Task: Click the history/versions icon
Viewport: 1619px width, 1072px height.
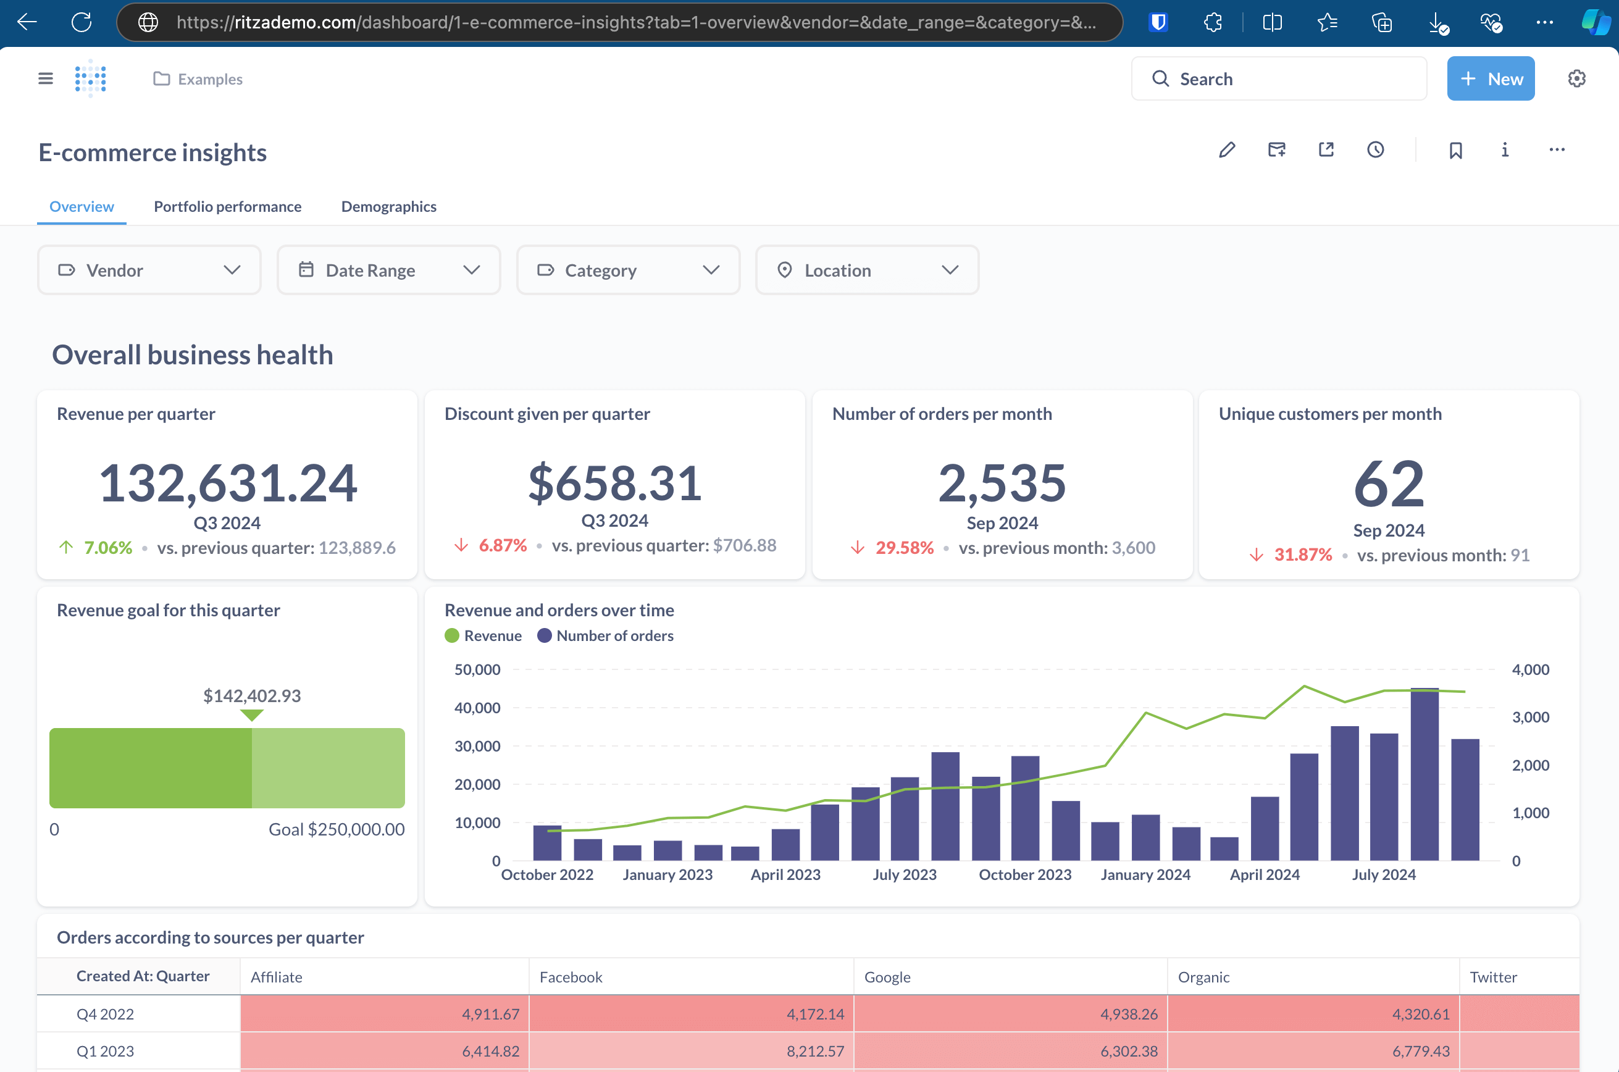Action: [x=1375, y=149]
